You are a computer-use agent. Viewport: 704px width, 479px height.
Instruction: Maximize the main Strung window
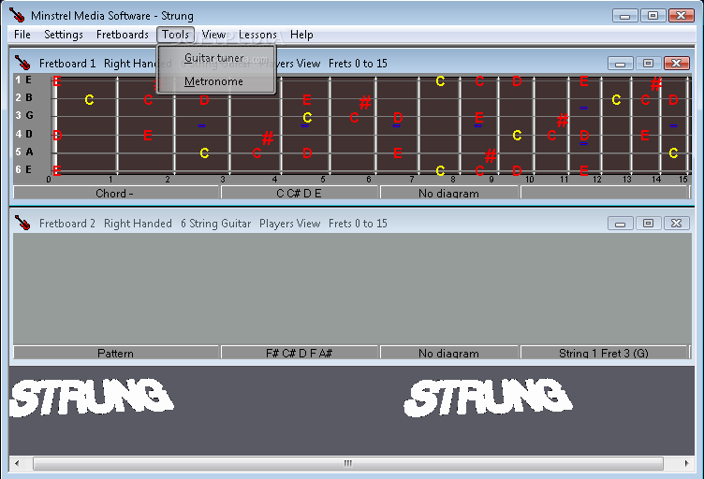click(x=653, y=15)
